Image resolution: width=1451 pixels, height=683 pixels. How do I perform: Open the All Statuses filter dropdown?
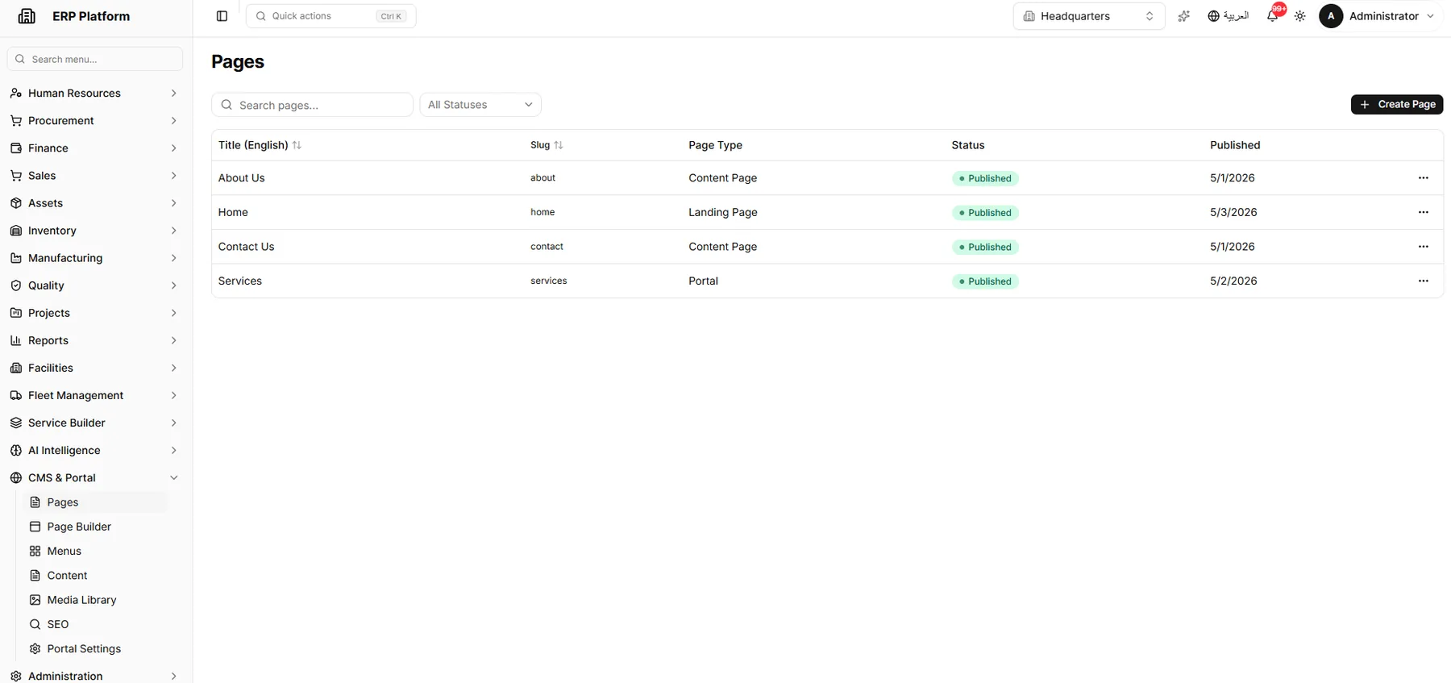(480, 105)
